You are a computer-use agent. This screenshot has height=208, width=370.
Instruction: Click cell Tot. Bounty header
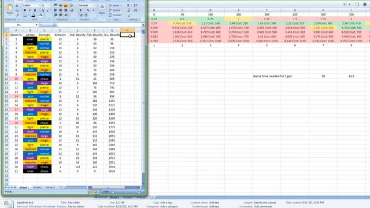pyautogui.click(x=95, y=35)
